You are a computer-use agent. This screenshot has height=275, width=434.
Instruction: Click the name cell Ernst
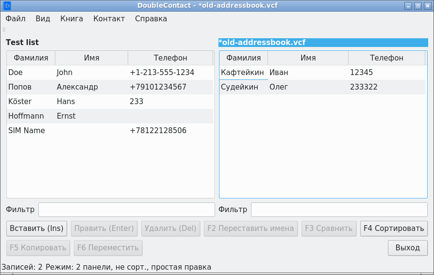click(x=92, y=116)
